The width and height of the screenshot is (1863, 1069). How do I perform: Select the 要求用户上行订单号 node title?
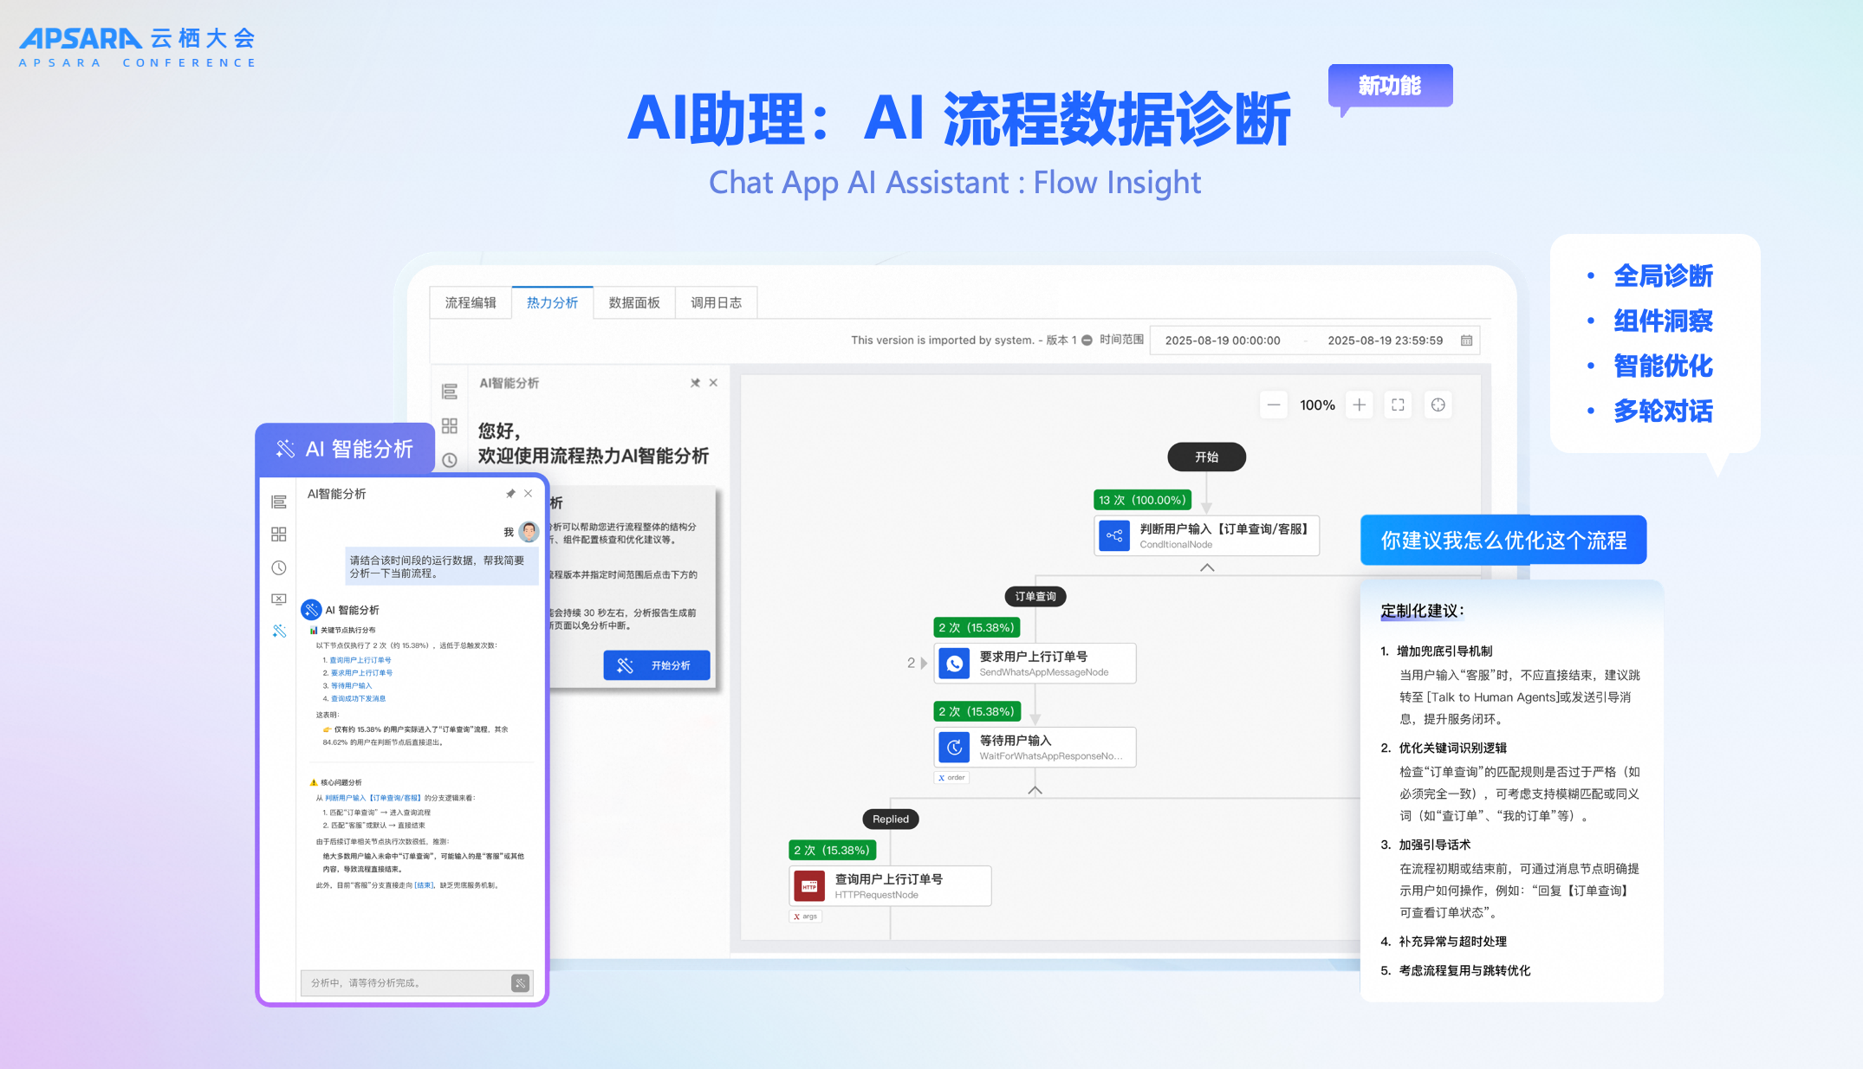coord(1033,656)
